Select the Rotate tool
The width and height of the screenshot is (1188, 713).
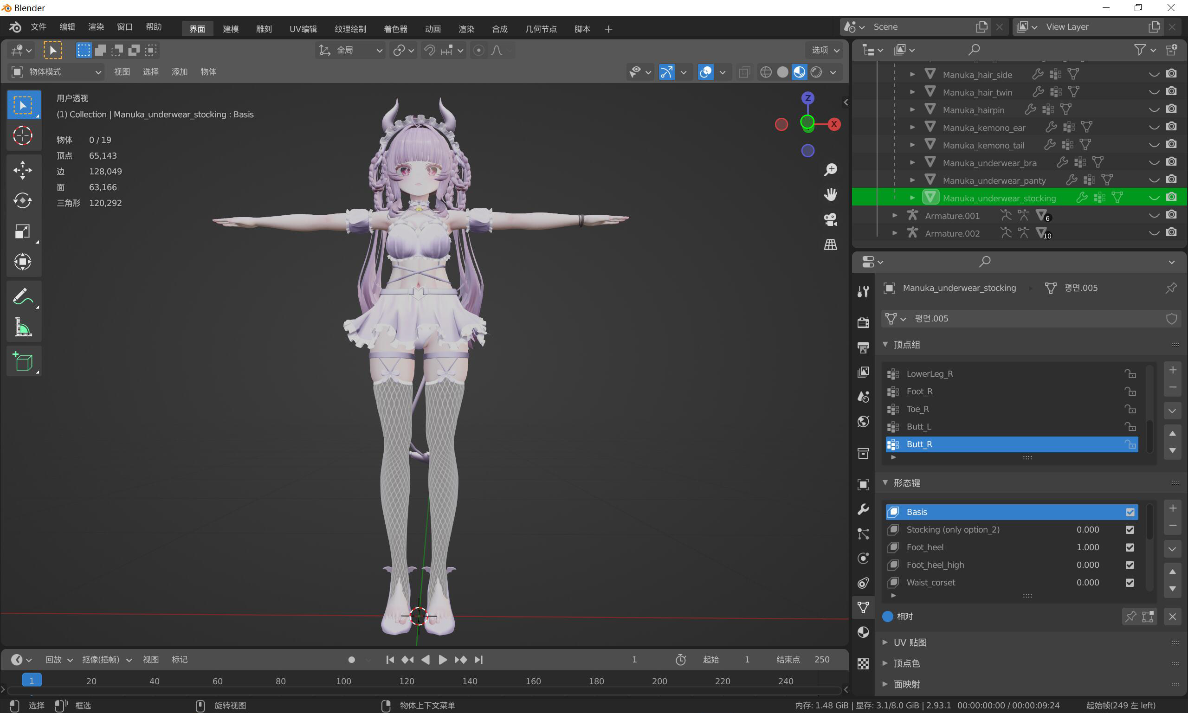click(x=23, y=201)
